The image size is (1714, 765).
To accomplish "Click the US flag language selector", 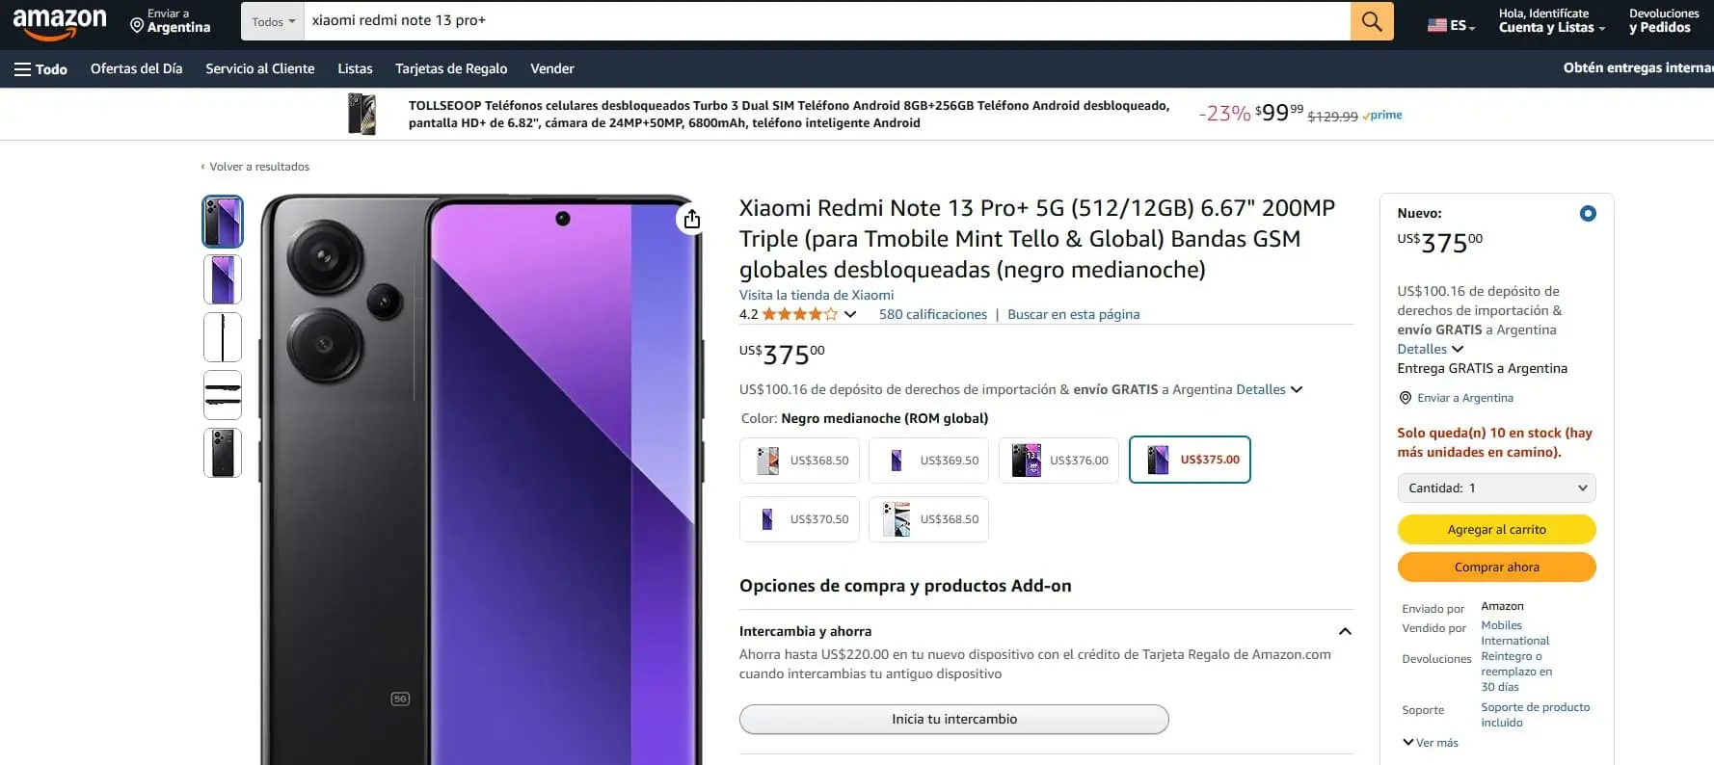I will coord(1452,25).
